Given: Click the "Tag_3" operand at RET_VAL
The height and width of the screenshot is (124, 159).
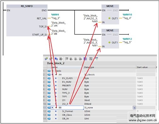Looking at the screenshot, I should pyautogui.click(x=55, y=18).
